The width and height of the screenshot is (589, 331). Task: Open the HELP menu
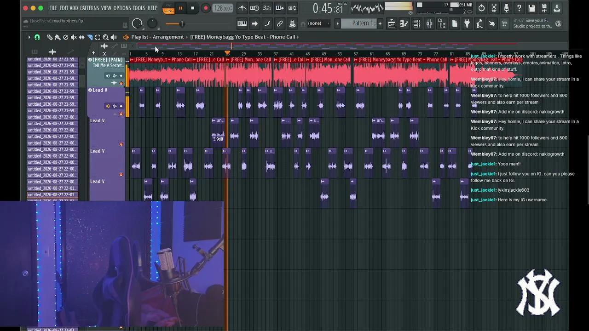coord(152,8)
